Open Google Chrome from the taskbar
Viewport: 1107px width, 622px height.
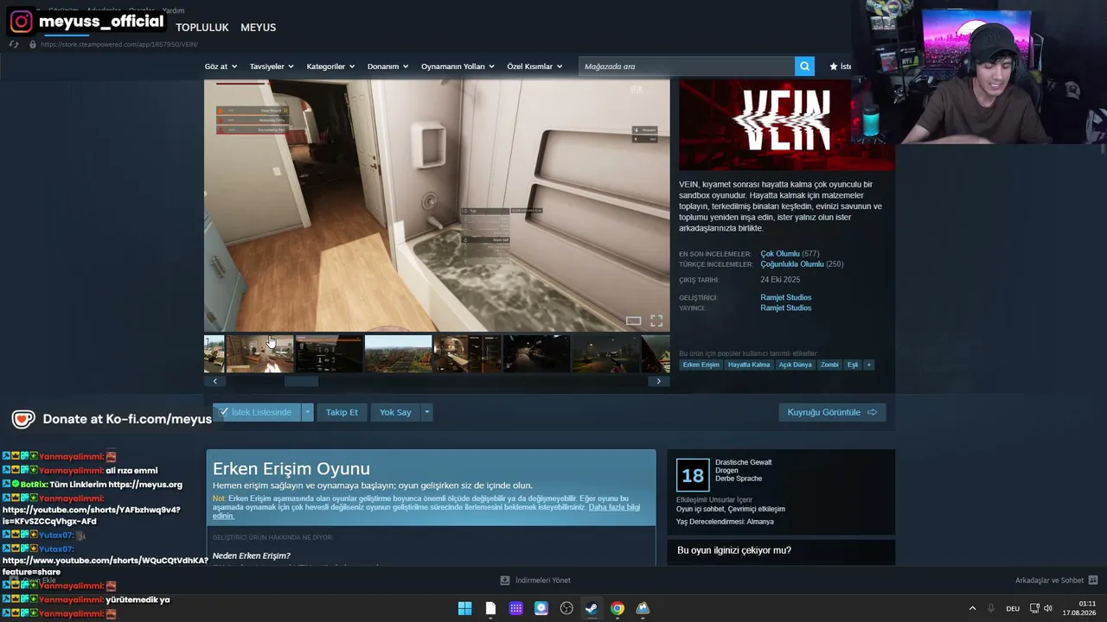pos(617,608)
